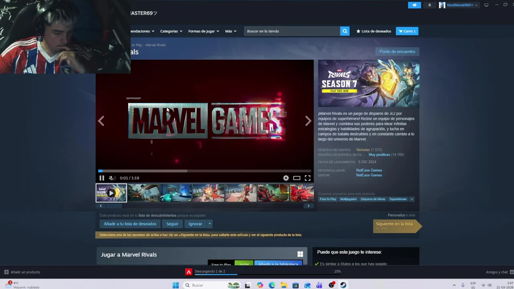Screen dimensions: 514x289
Task: Expand the Ignorar options arrow
Action: (x=210, y=224)
